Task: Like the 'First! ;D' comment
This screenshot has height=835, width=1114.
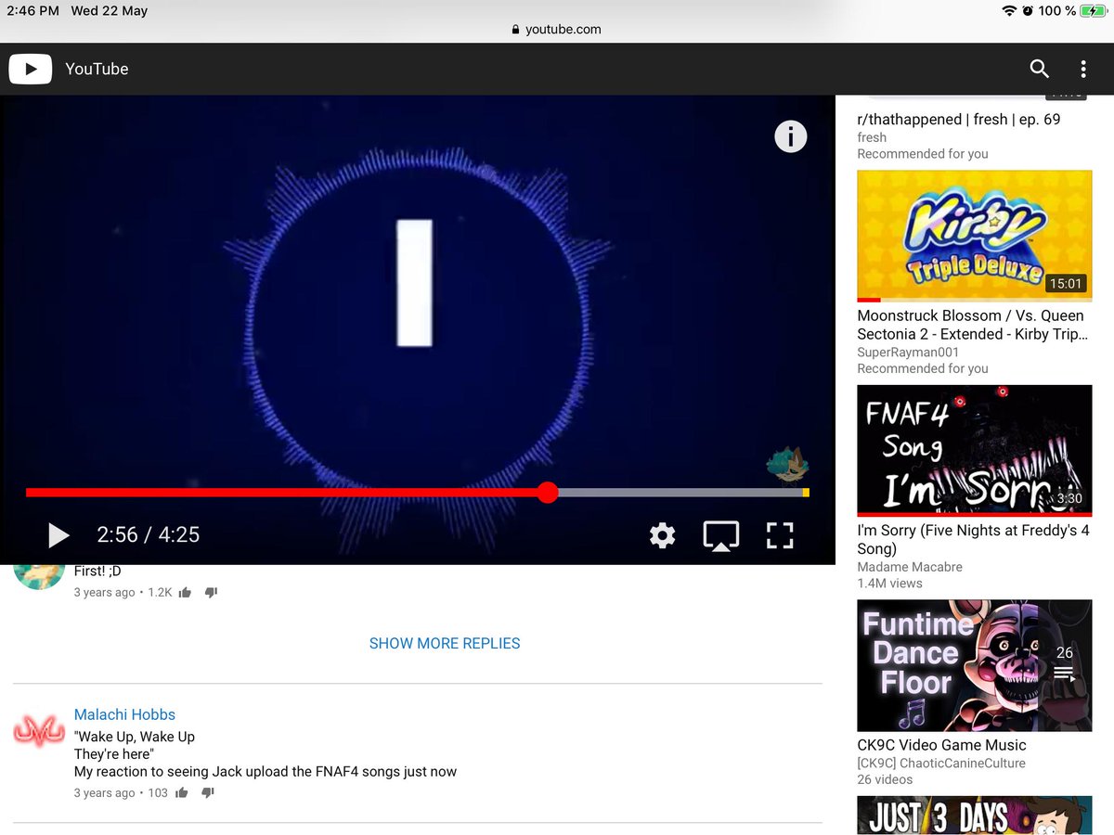Action: [x=185, y=592]
